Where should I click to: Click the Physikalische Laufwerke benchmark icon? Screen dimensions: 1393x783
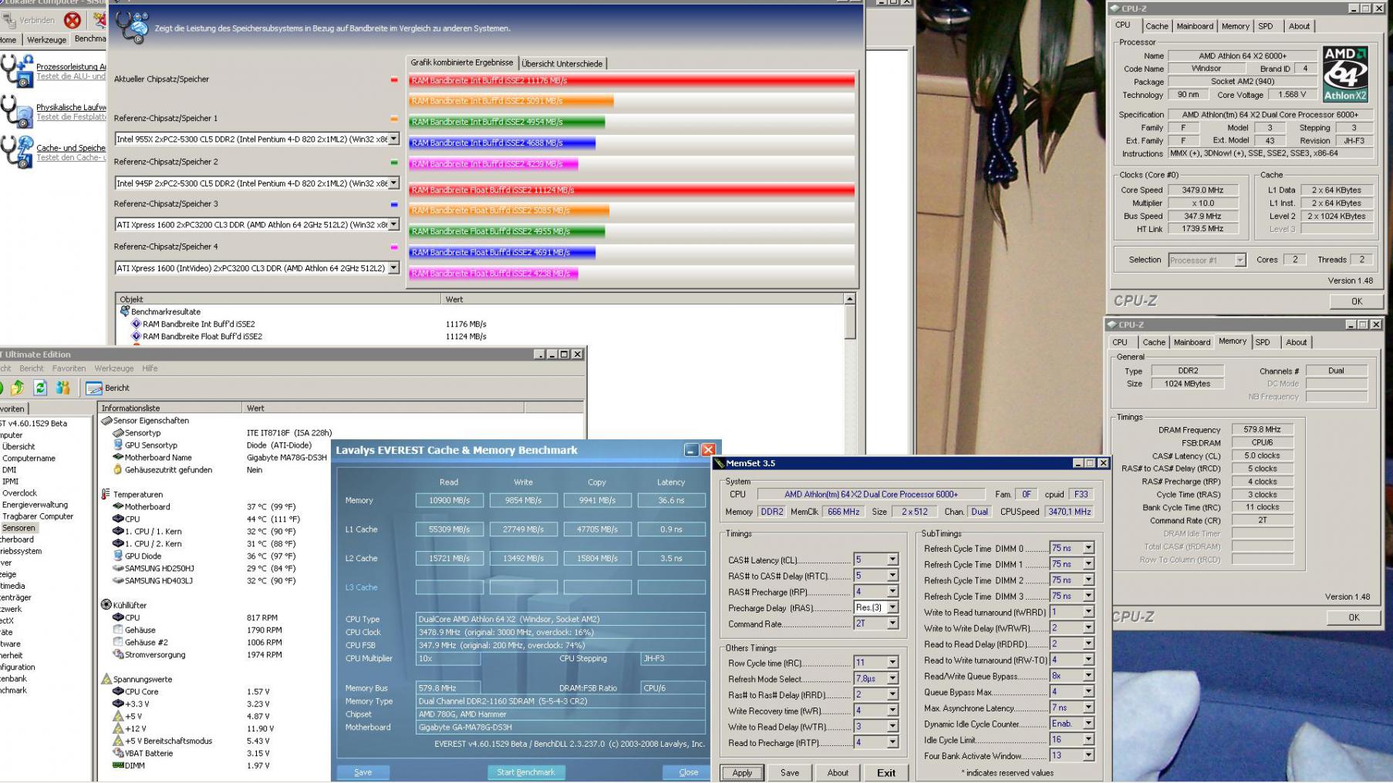17,112
